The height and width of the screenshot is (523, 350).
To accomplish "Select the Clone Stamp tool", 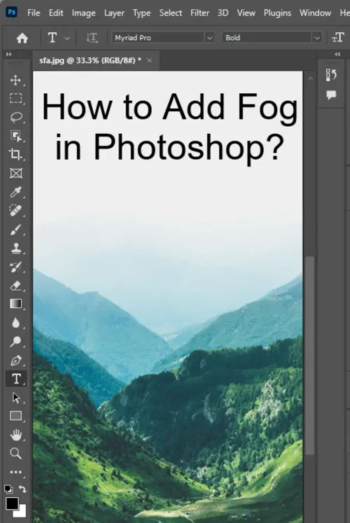I will [x=15, y=248].
